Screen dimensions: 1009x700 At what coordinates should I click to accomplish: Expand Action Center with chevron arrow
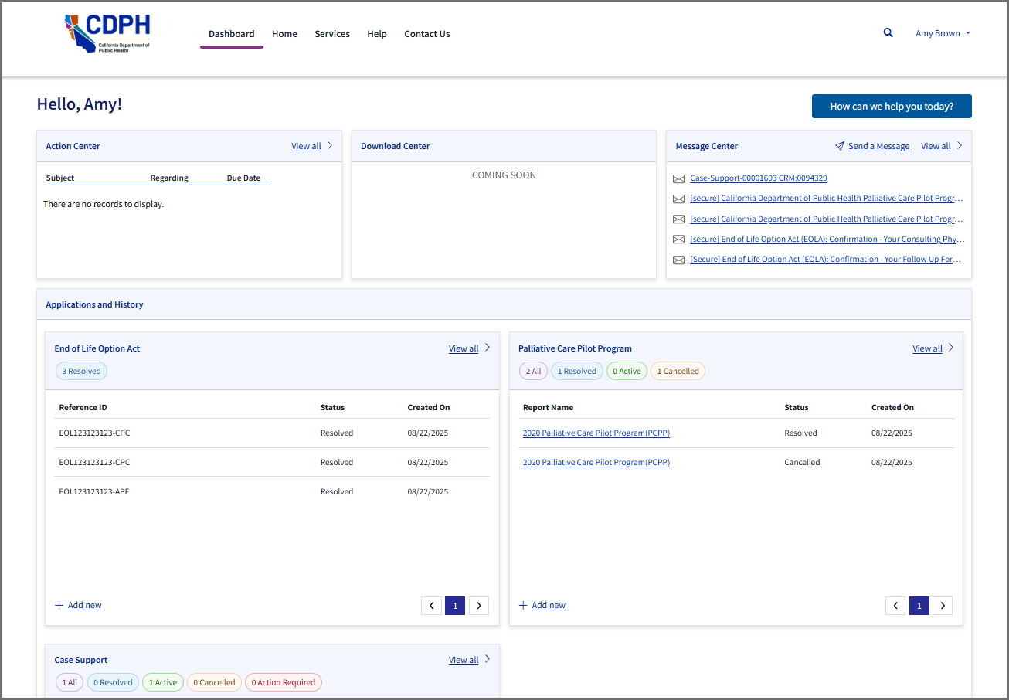[330, 145]
